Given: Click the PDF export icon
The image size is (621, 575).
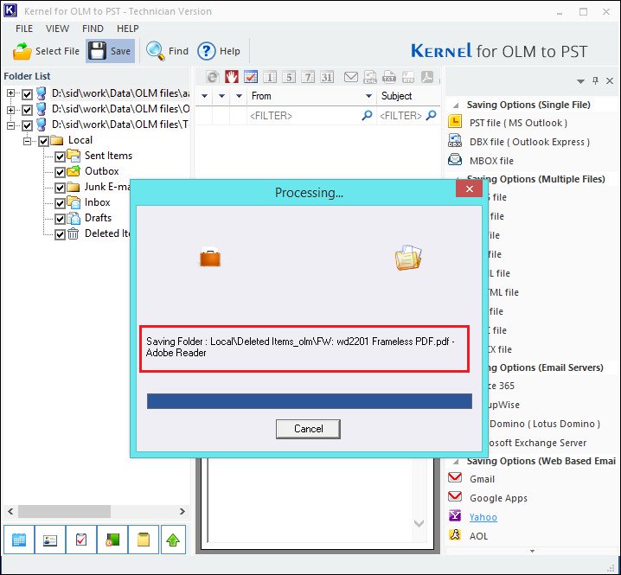Looking at the screenshot, I should click(427, 77).
